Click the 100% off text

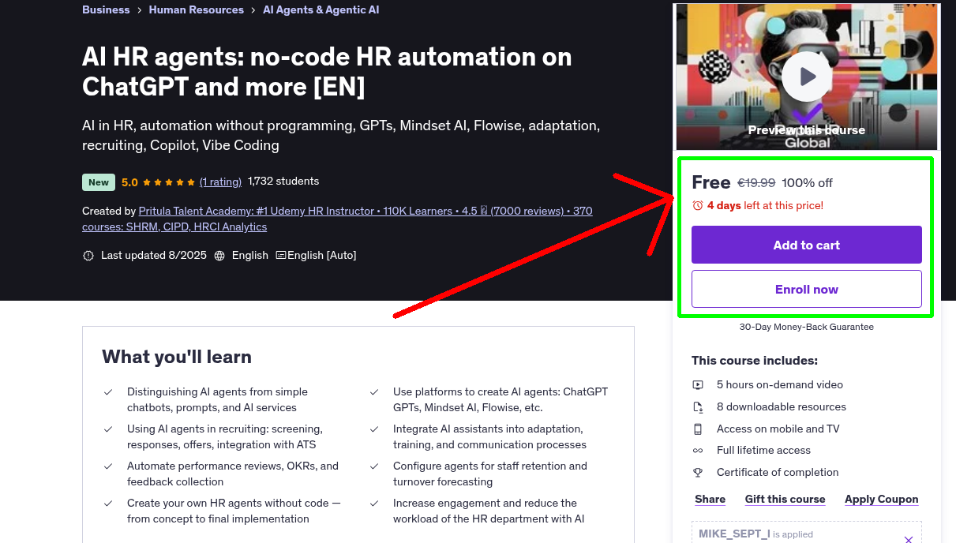click(807, 182)
